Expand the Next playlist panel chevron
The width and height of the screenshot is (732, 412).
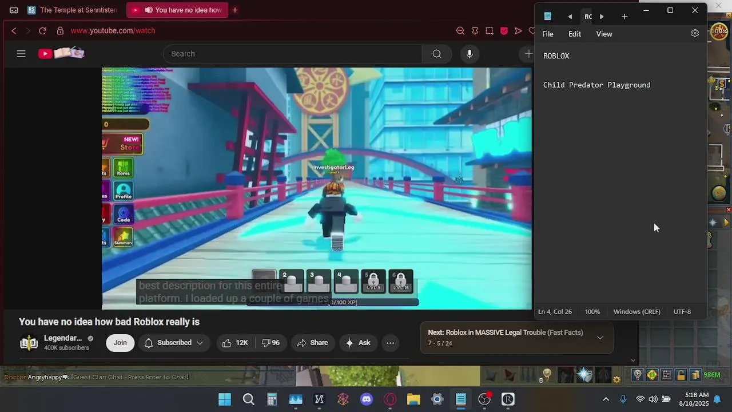(600, 338)
